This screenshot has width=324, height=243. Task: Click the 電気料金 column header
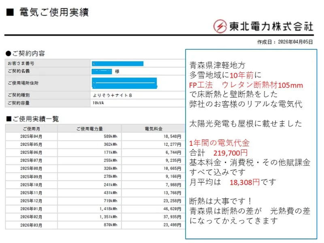click(x=153, y=129)
